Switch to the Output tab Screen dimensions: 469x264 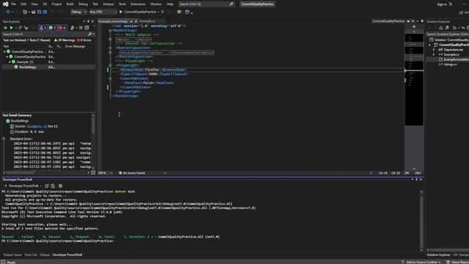click(x=45, y=254)
